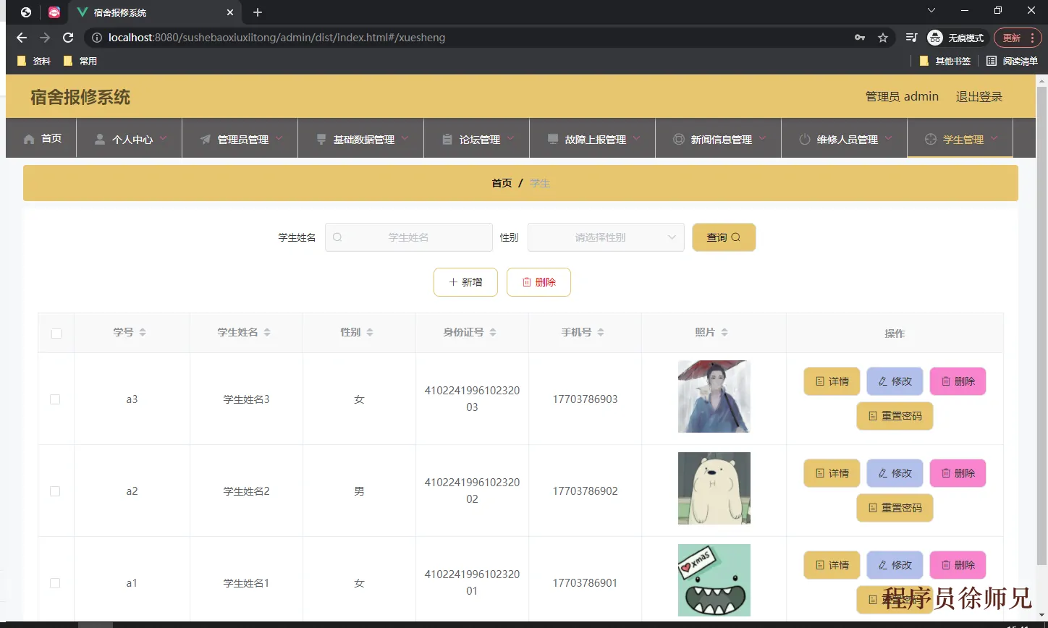Reload the page with refresh icon

pos(68,38)
